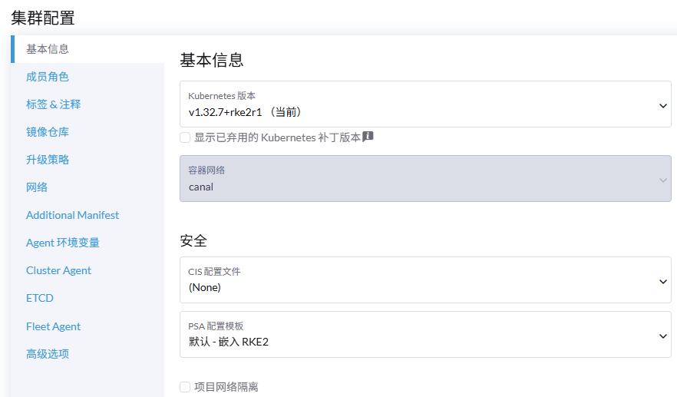Open the Additional Manifest tab
677x397 pixels.
coord(72,215)
